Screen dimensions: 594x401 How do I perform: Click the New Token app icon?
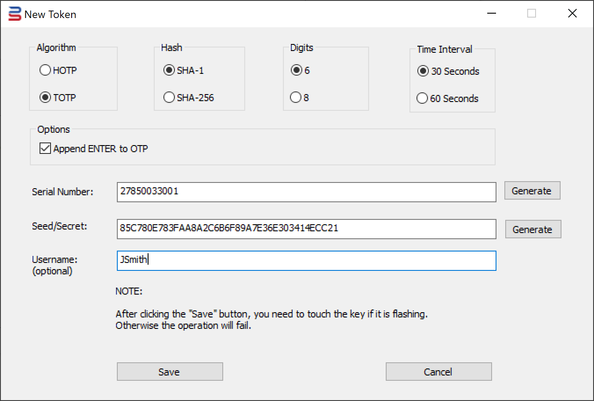tap(14, 14)
